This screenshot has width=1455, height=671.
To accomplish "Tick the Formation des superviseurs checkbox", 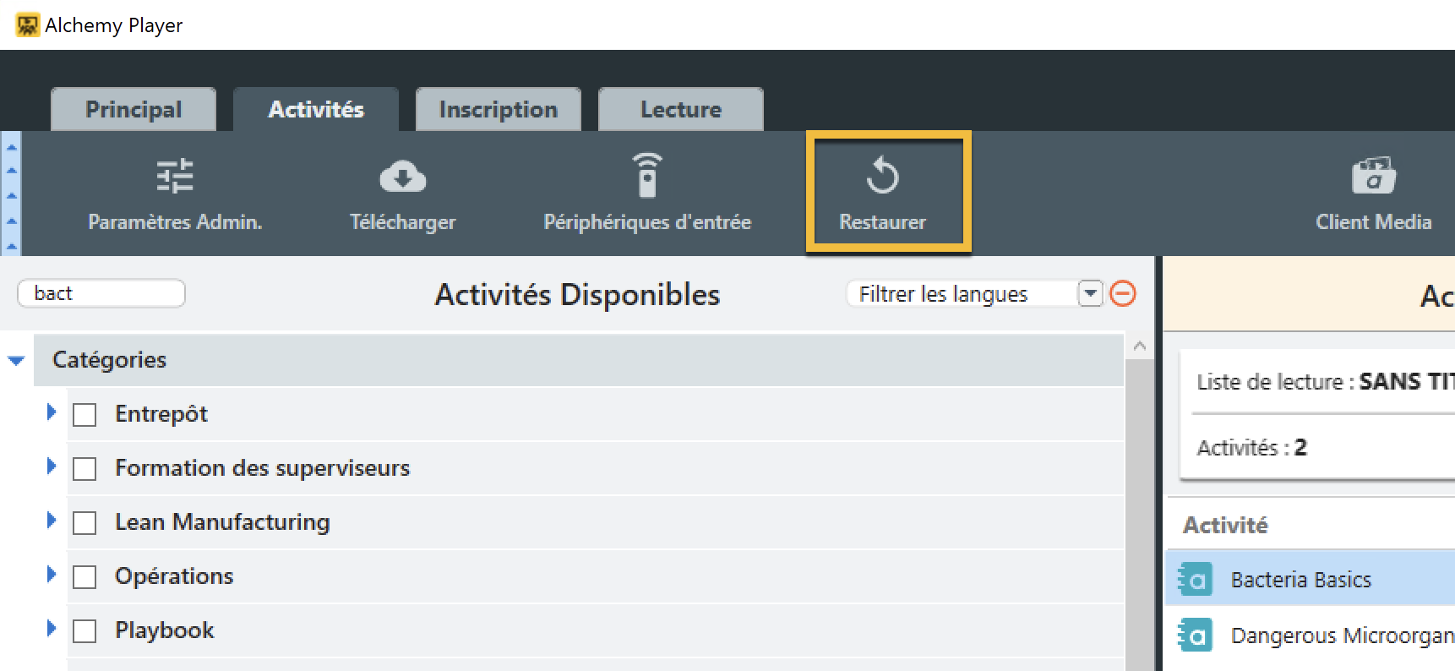I will click(84, 469).
